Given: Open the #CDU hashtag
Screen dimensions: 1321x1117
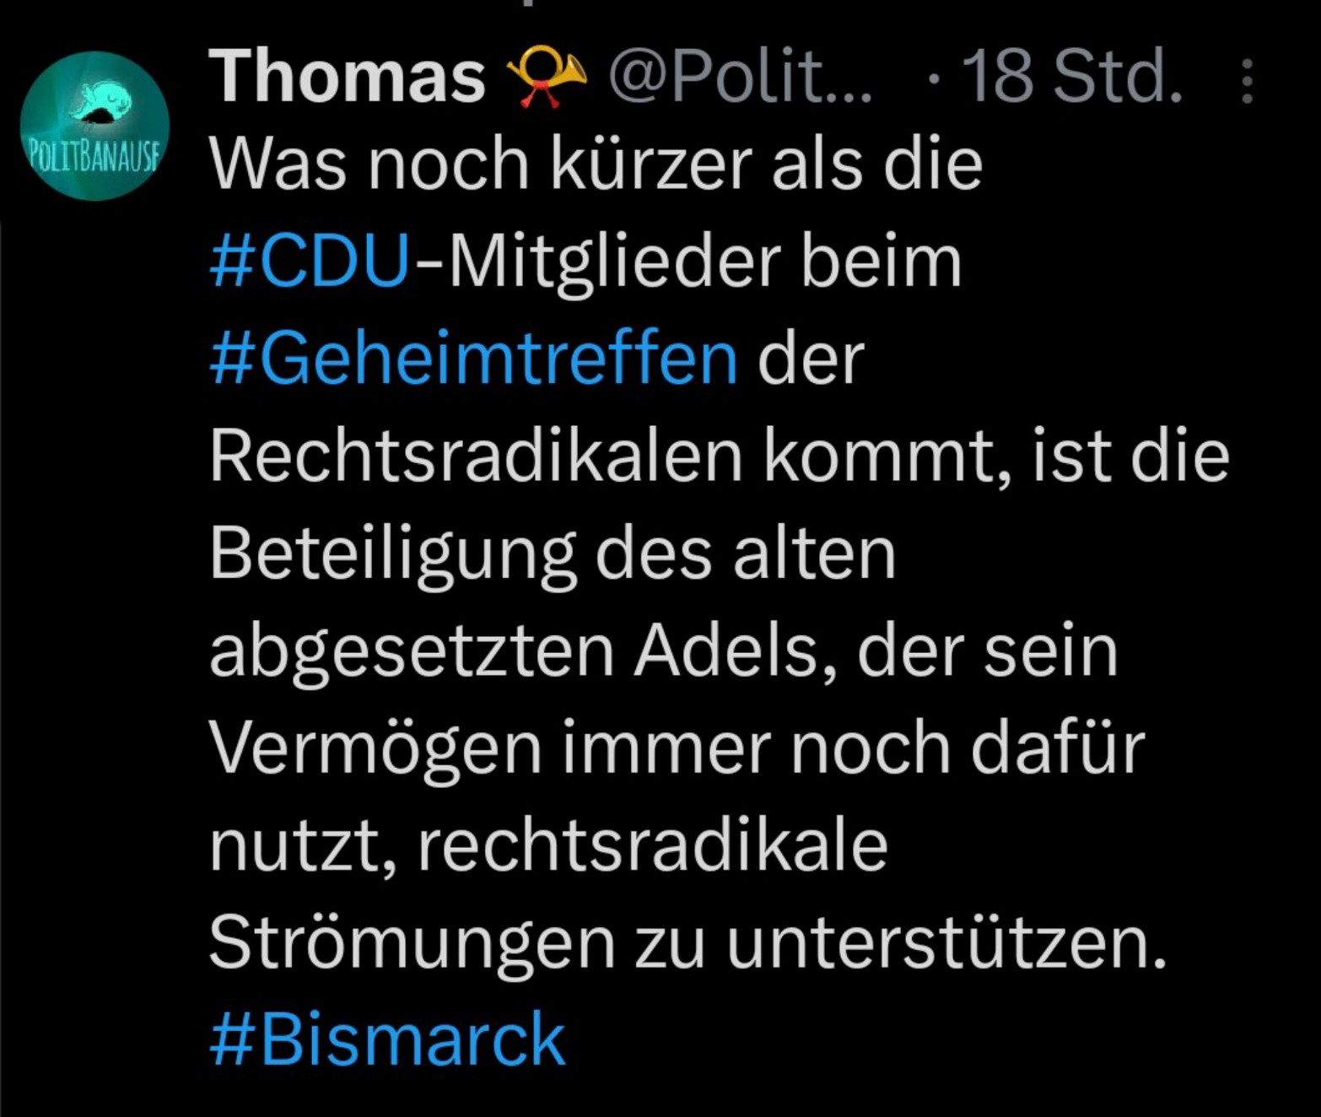Looking at the screenshot, I should tap(310, 261).
